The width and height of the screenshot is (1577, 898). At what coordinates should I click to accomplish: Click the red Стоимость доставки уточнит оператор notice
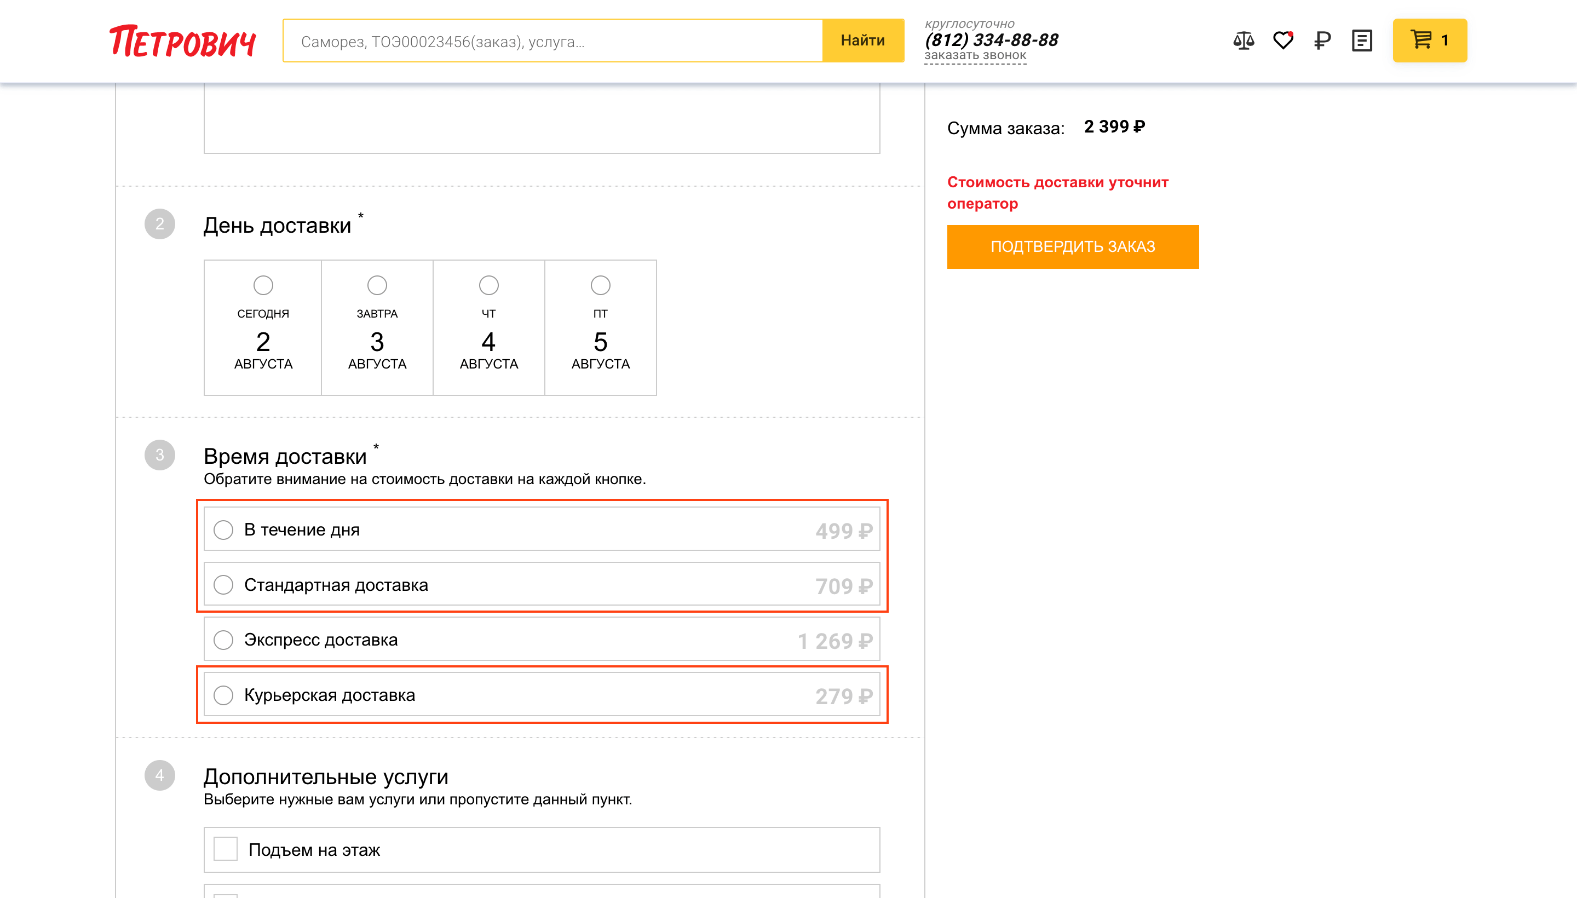(1058, 192)
